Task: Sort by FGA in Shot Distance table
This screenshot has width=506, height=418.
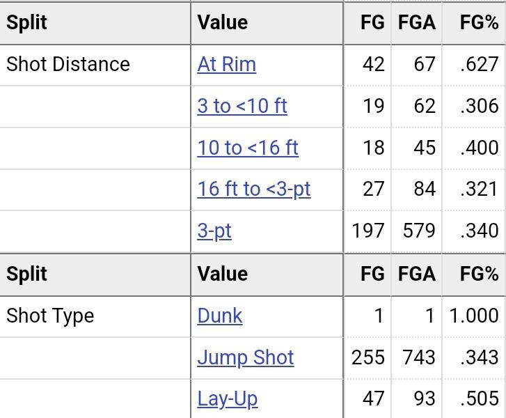Action: [417, 23]
